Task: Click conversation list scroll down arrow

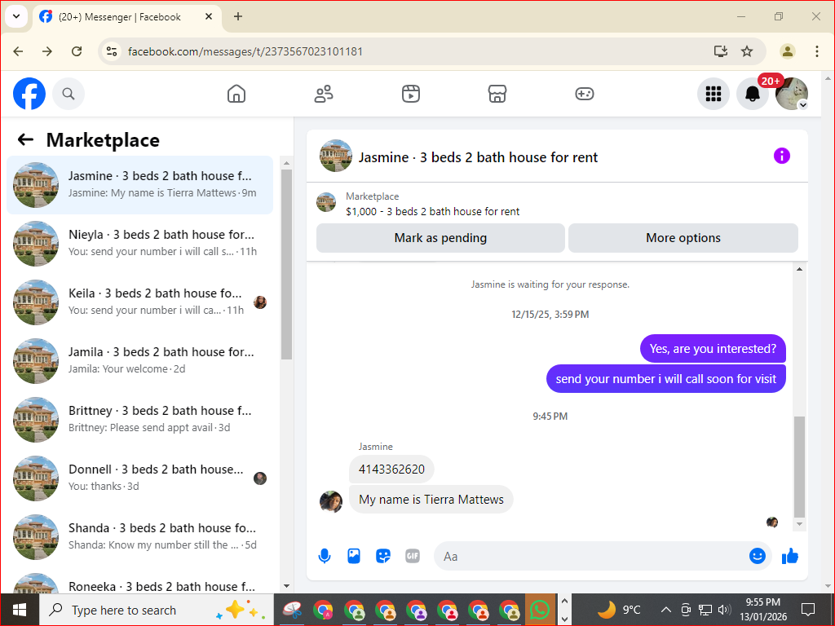Action: coord(286,586)
